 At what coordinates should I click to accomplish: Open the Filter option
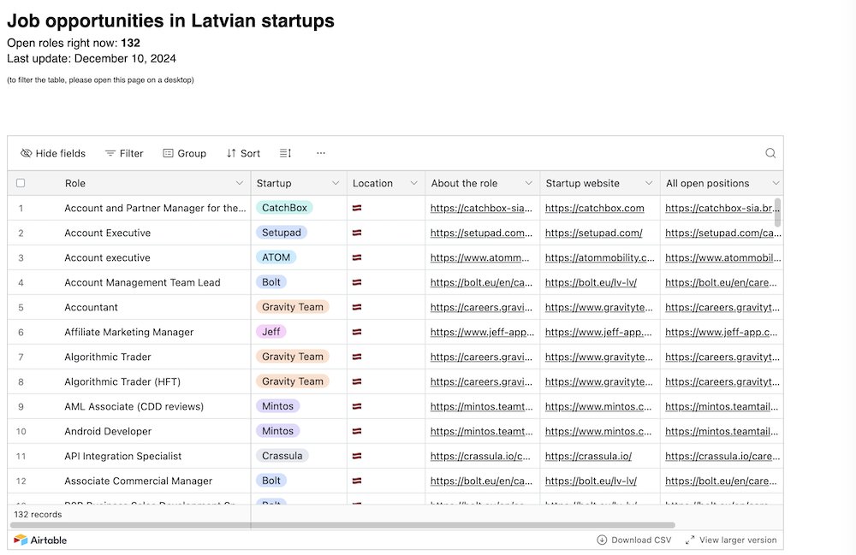(124, 153)
